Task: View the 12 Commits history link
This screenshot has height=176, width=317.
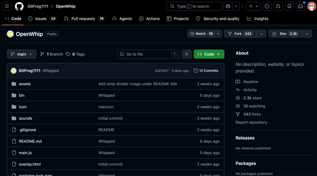Action: [x=206, y=71]
